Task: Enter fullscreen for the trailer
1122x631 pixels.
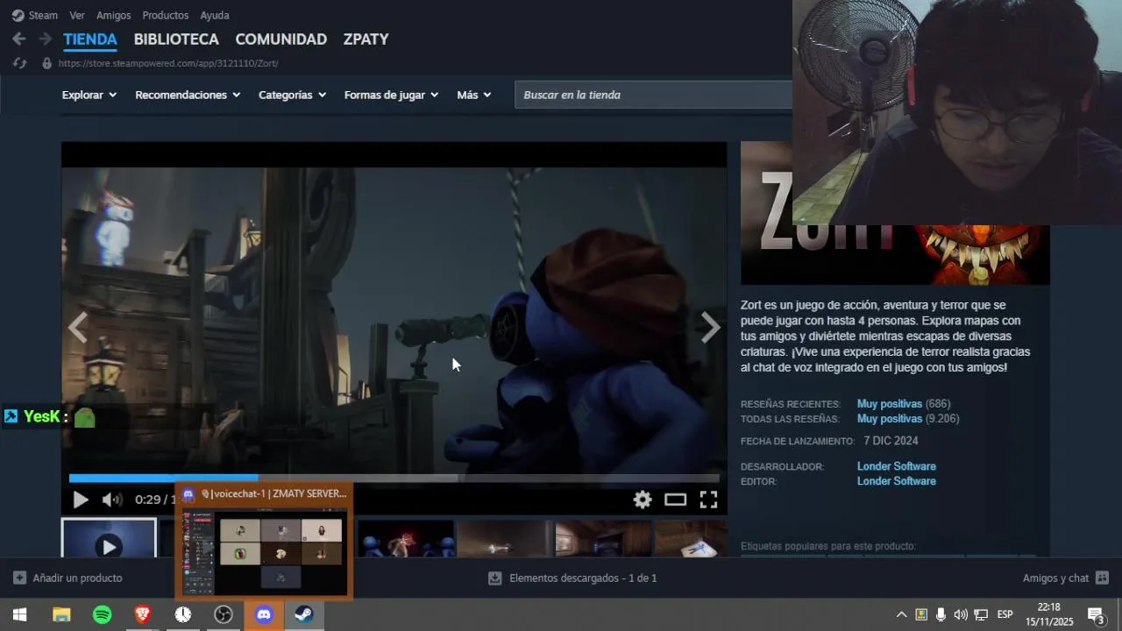Action: pos(708,500)
